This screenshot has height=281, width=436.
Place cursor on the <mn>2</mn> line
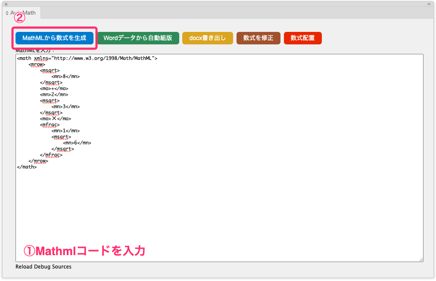54,94
